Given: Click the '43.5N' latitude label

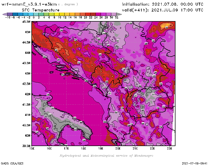Looking at the screenshot, I should [x=26, y=63].
